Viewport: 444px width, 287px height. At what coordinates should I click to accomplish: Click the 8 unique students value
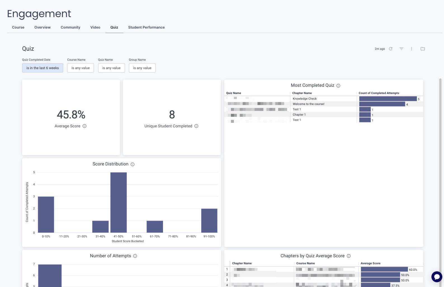(x=172, y=115)
